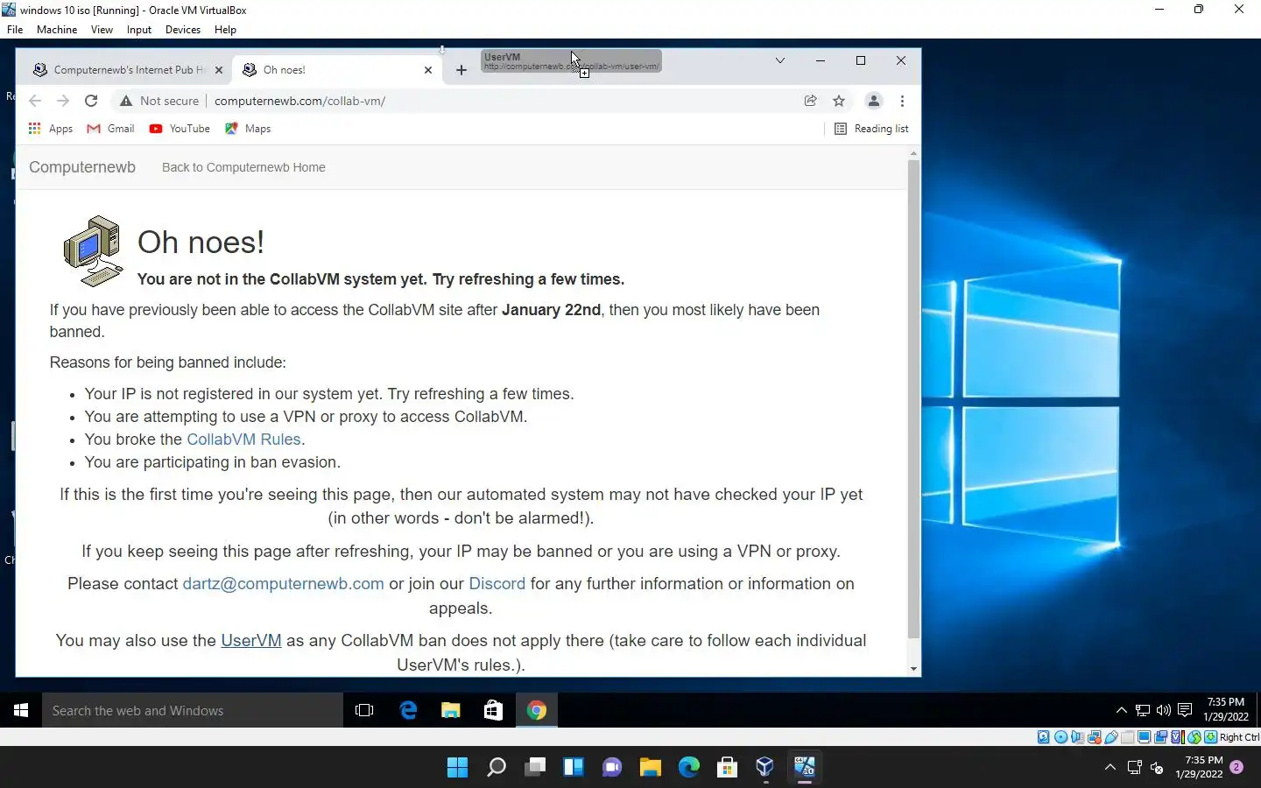Follow Back to Computernewb Home link
Viewport: 1261px width, 788px height.
[243, 167]
